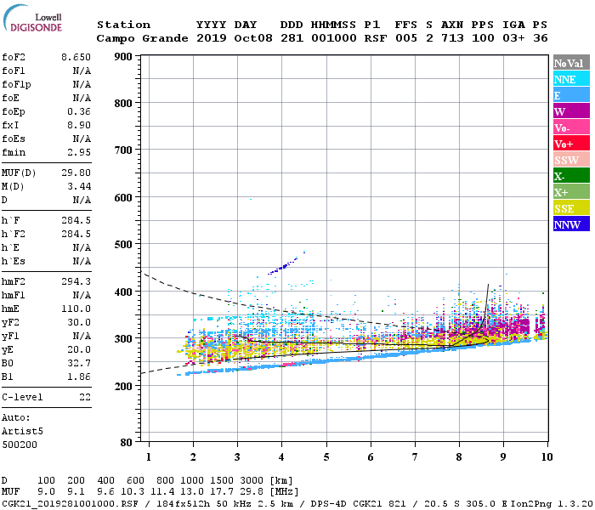Click the AXN value 713
The image size is (595, 510).
click(x=452, y=38)
